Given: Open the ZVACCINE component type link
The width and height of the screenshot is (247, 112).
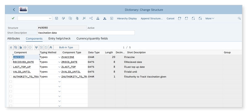Looking at the screenshot, I should (x=68, y=57).
